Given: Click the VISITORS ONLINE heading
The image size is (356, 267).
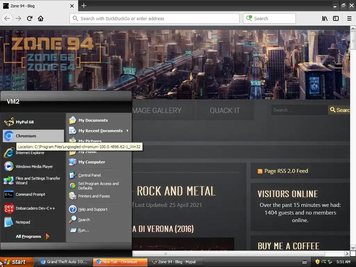Looking at the screenshot, I should (x=288, y=194).
